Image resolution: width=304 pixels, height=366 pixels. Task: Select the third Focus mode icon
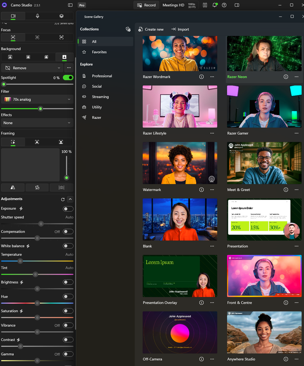click(x=61, y=38)
